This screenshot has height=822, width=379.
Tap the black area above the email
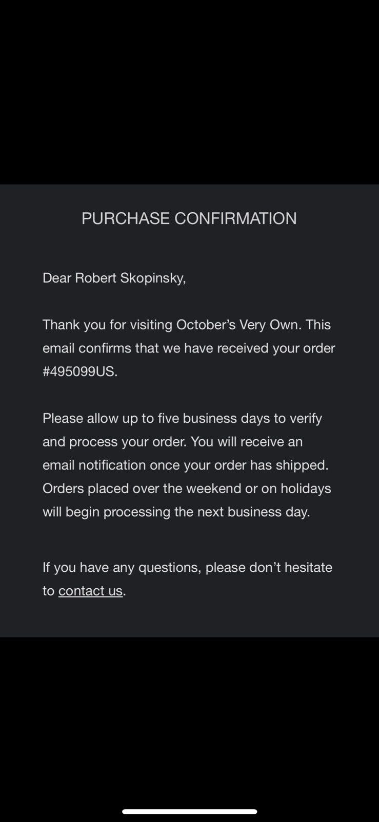[x=189, y=92]
